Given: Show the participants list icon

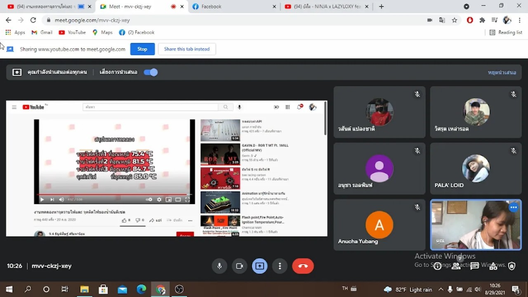Looking at the screenshot, I should [x=456, y=266].
